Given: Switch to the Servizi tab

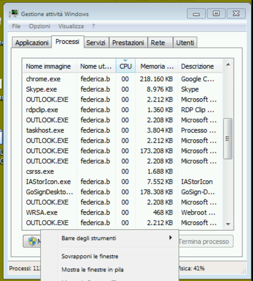Looking at the screenshot, I should 96,43.
